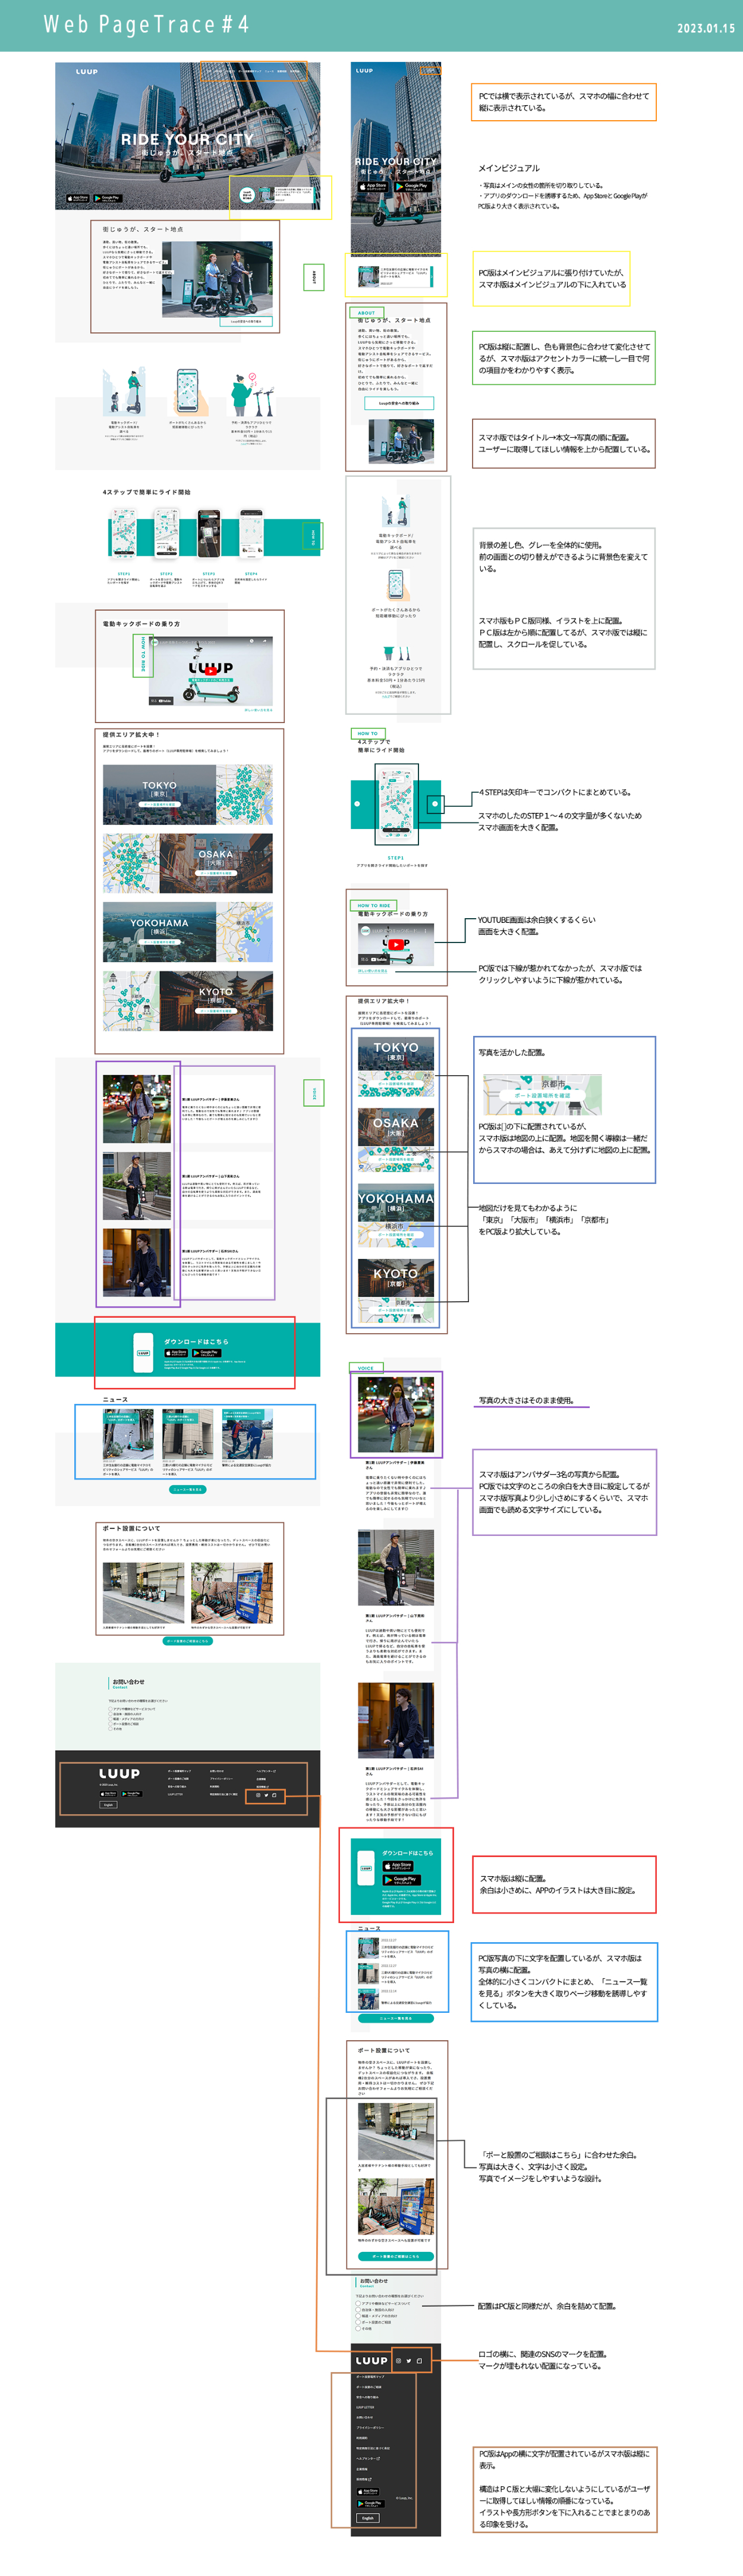Click the left arrow of the mobile STEP1 carousel

(x=357, y=804)
